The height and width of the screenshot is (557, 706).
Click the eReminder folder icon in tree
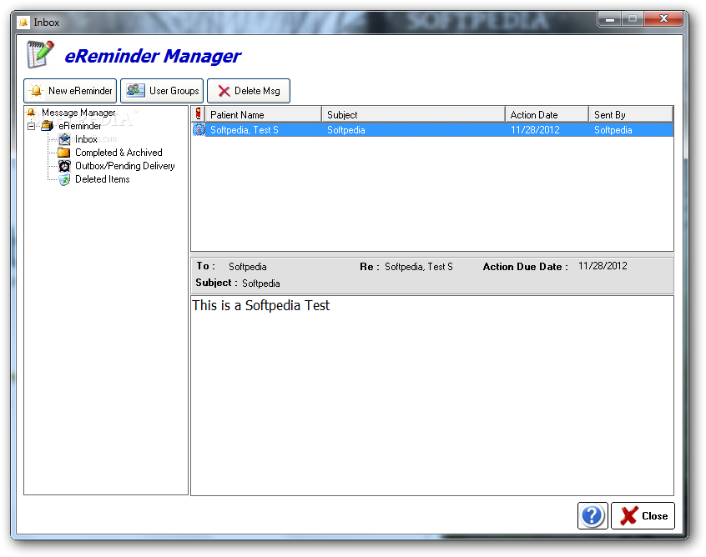point(48,126)
